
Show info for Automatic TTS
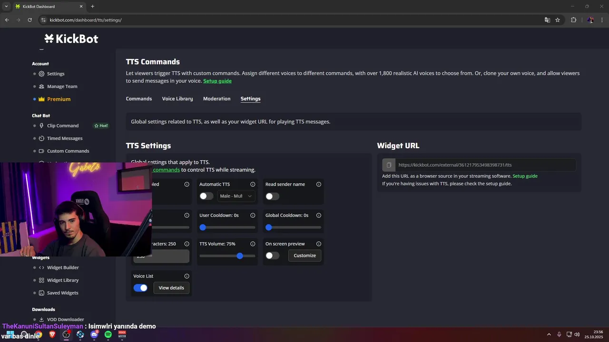(x=253, y=184)
